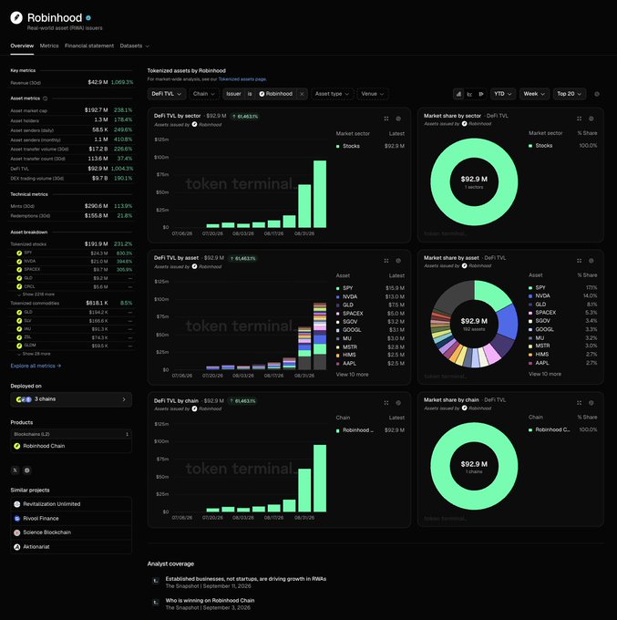Open the Chain filter dropdown
This screenshot has height=620, width=617.
click(203, 94)
